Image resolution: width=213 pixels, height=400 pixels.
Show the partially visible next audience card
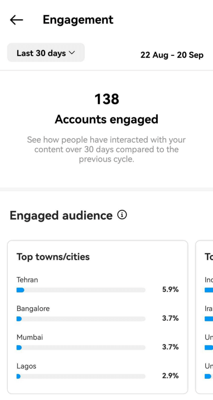point(204,317)
